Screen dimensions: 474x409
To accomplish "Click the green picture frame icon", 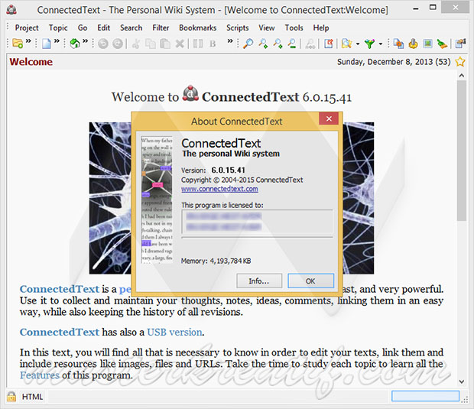I will [427, 44].
